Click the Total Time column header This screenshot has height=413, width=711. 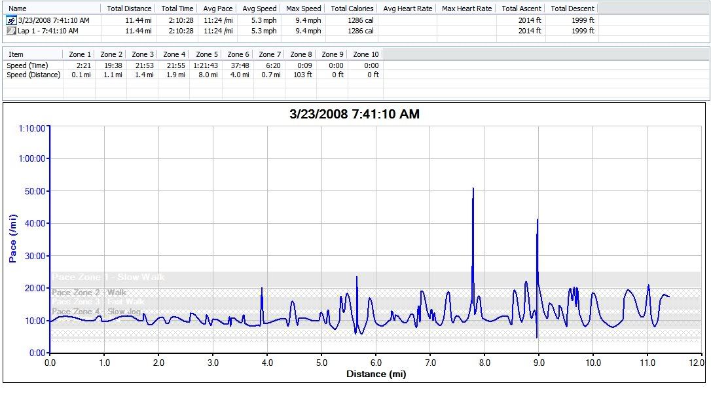[x=177, y=9]
